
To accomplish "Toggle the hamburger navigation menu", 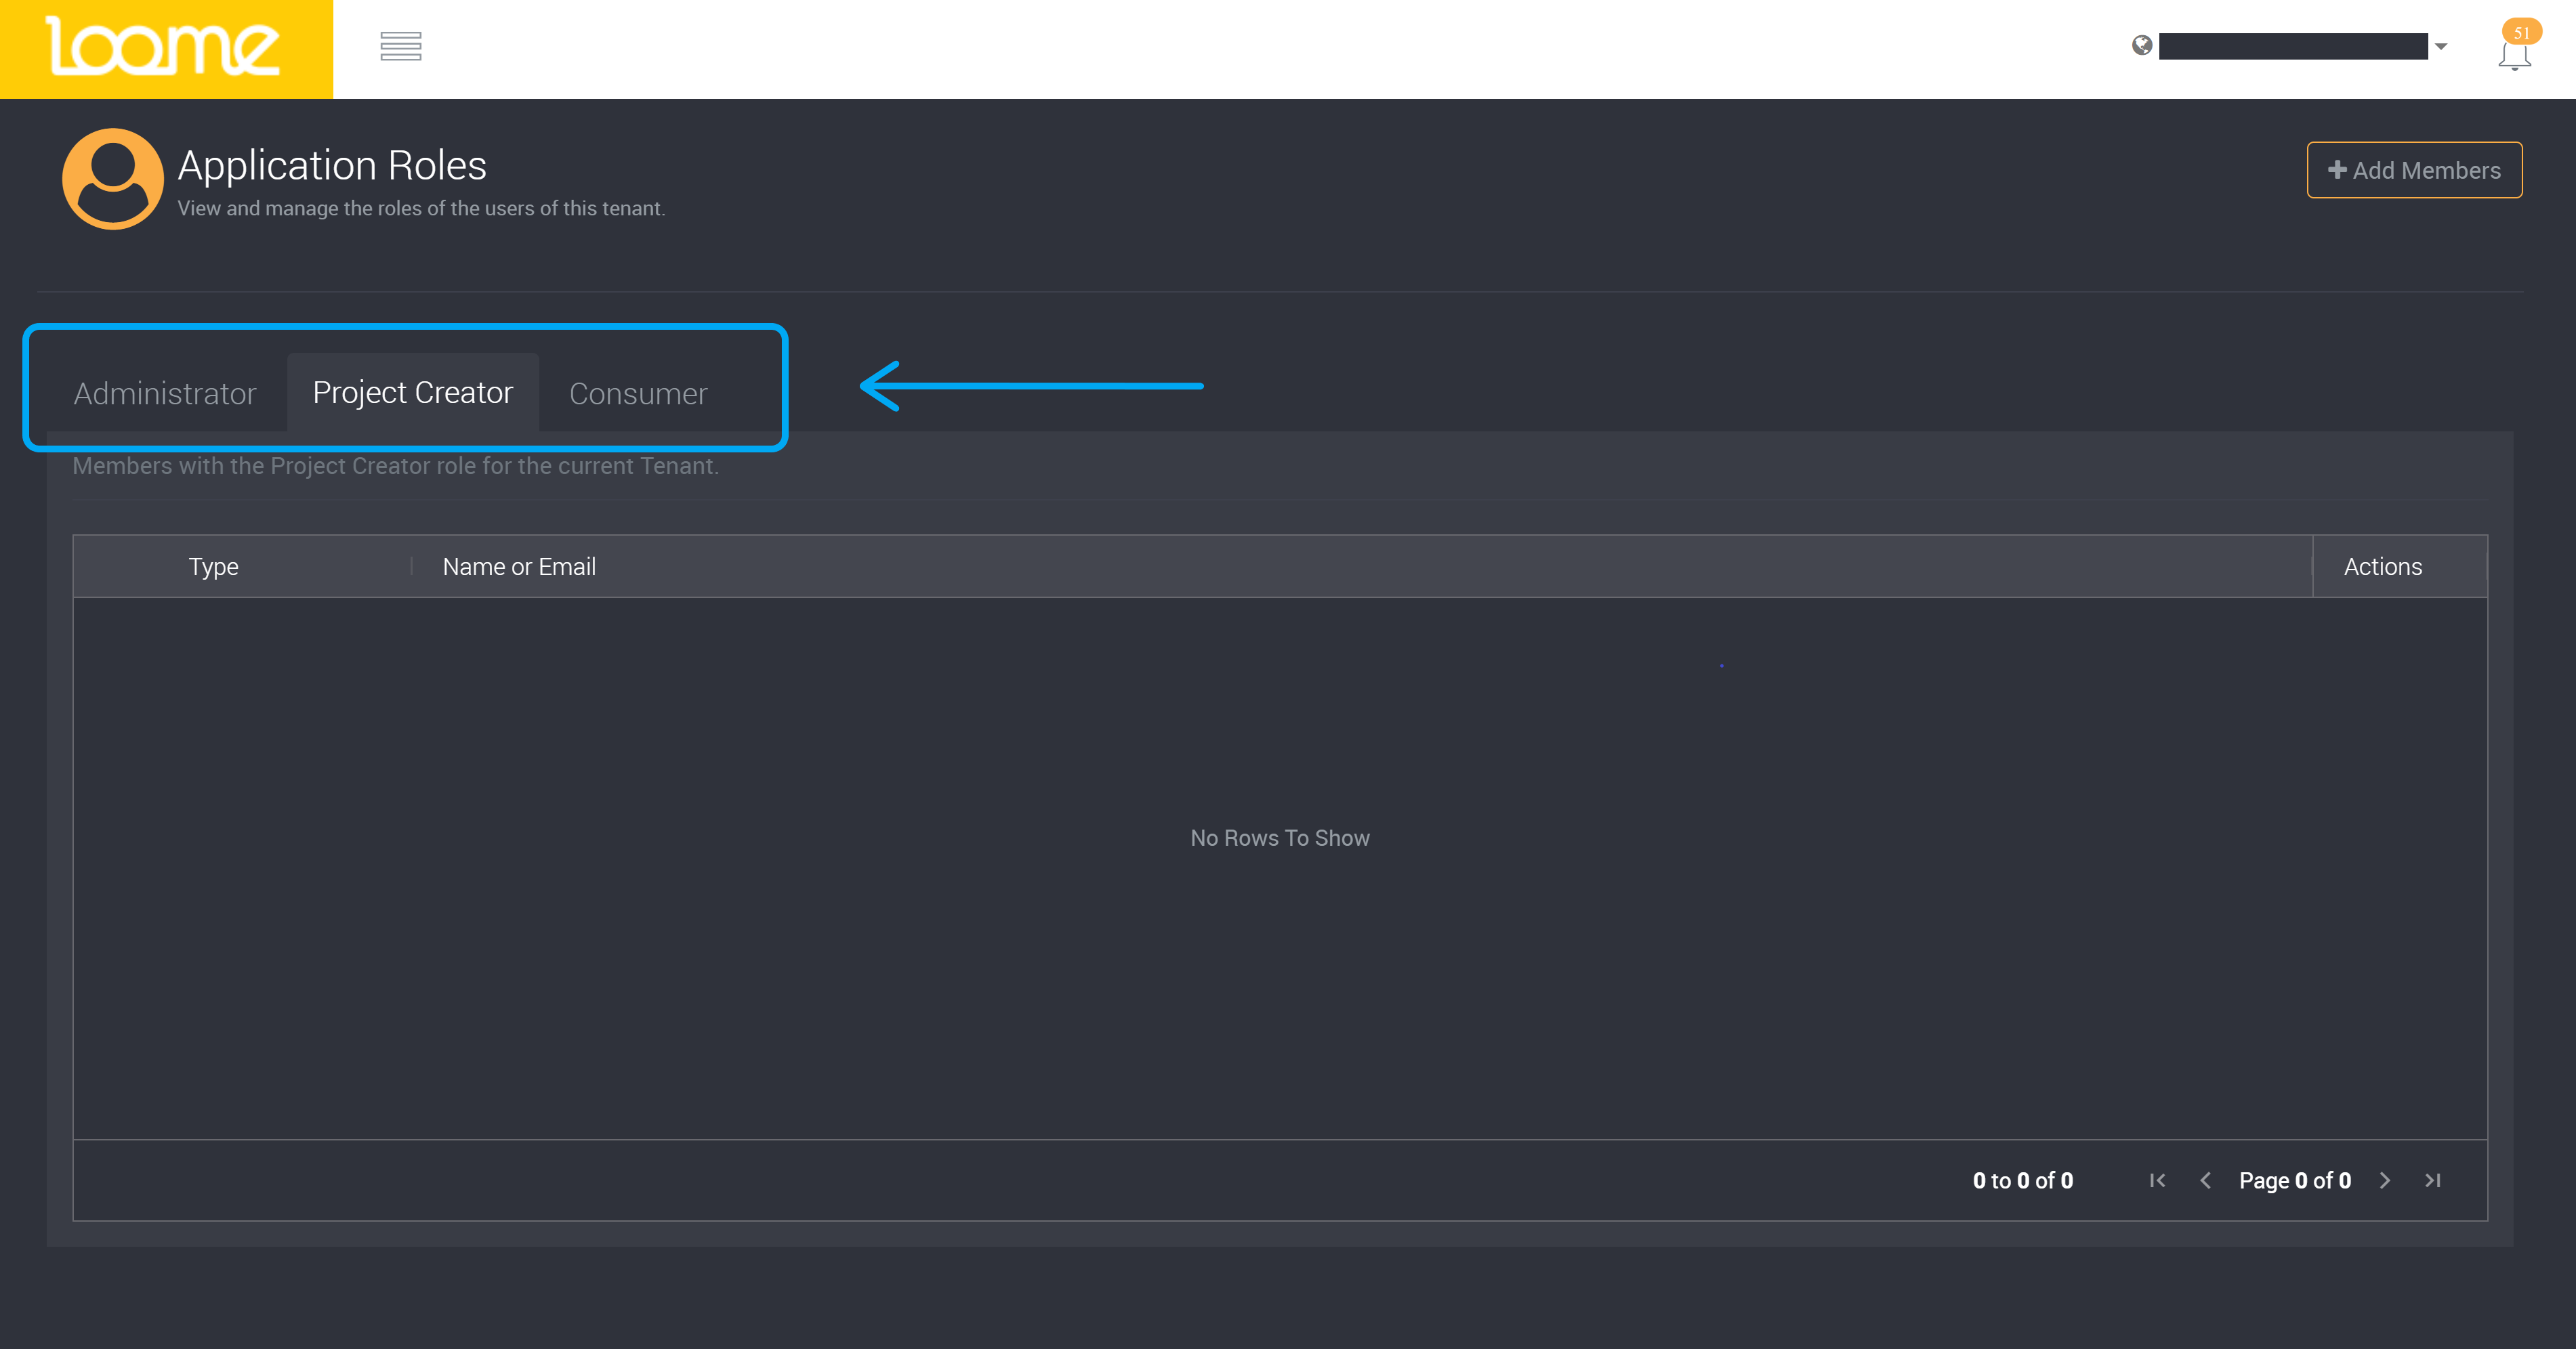I will [x=401, y=46].
